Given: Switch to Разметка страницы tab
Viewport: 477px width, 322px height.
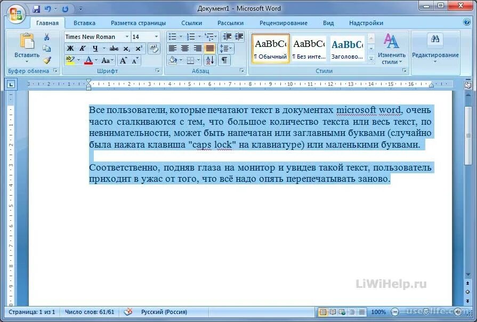Looking at the screenshot, I should click(138, 23).
